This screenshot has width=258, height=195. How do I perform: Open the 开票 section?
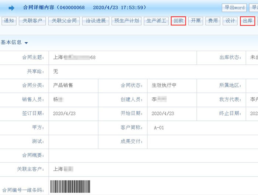(195, 21)
